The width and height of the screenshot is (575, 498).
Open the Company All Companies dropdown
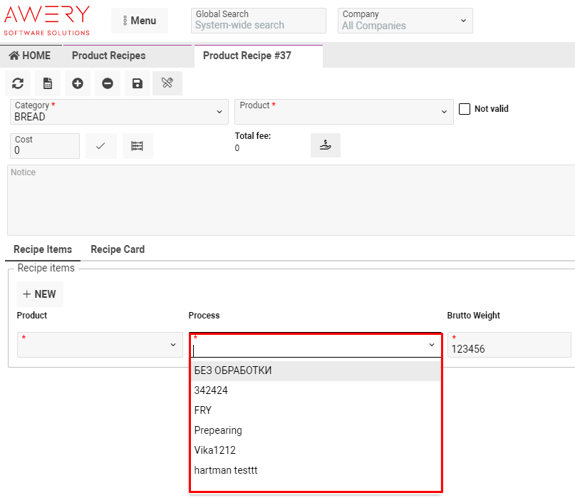(x=405, y=20)
